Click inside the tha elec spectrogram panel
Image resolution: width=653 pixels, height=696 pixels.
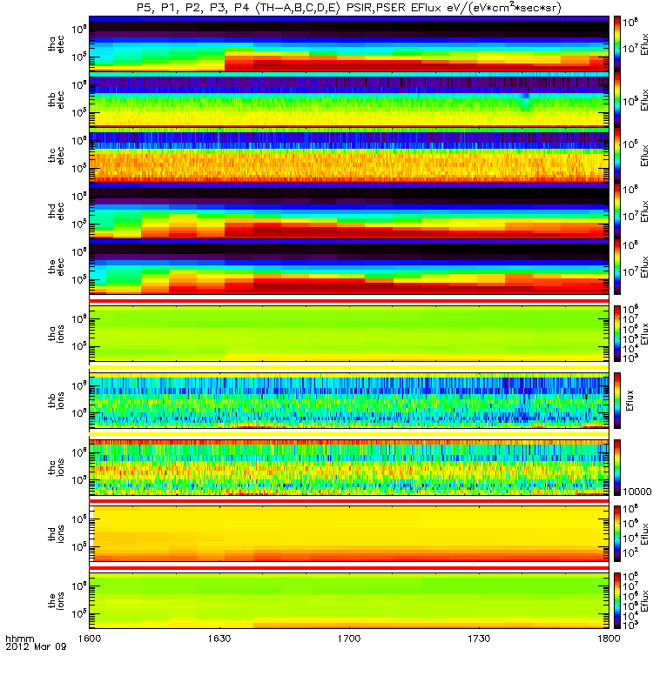(349, 44)
